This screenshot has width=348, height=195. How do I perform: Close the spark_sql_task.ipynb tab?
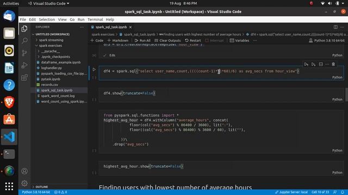(x=130, y=27)
